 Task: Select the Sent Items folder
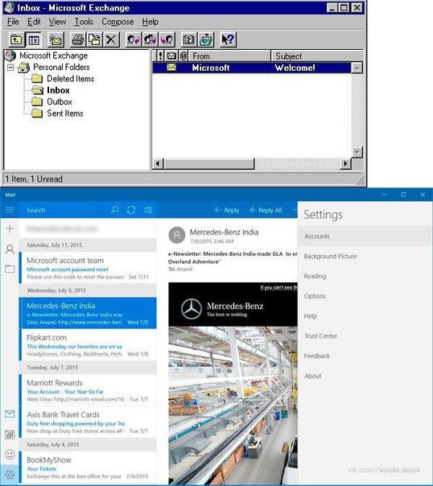[x=64, y=113]
